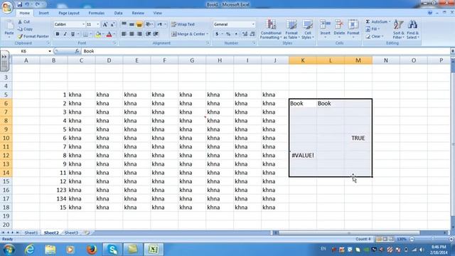Viewport: 455px width, 256px height.
Task: Open Sort & Filter options
Action: (398, 29)
